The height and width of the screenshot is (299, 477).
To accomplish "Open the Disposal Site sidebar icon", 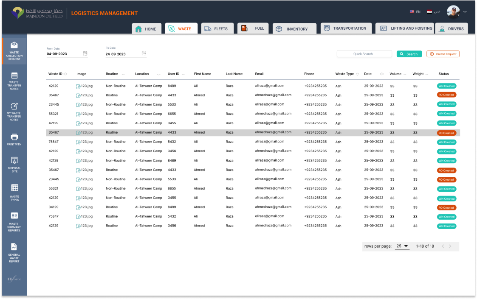I will [14, 160].
